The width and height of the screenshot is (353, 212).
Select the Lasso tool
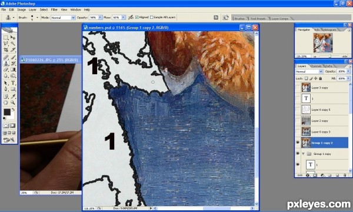pos(6,44)
